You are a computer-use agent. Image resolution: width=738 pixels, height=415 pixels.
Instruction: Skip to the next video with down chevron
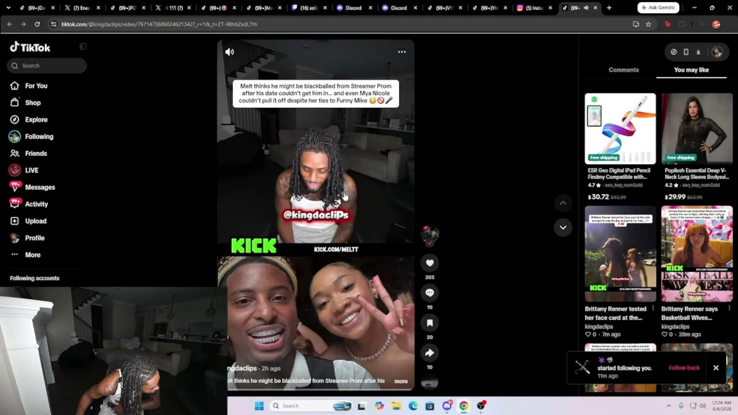click(x=563, y=227)
